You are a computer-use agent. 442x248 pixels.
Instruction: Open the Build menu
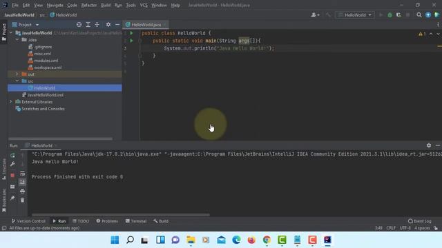[106, 5]
